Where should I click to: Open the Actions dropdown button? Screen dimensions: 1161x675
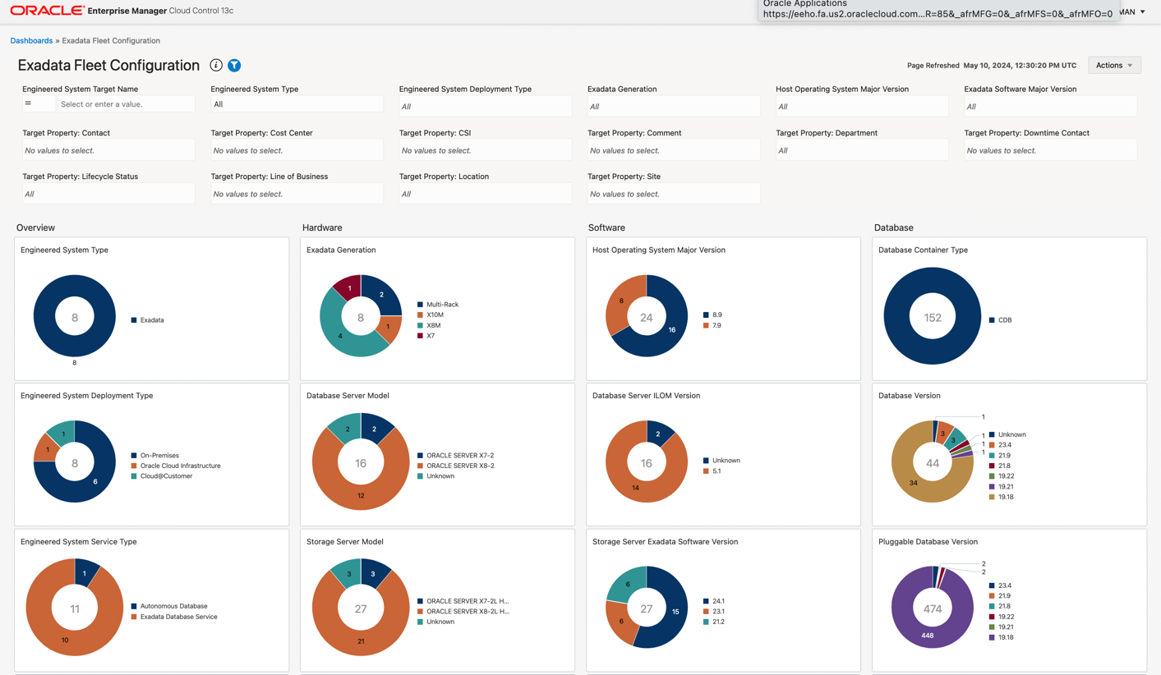[x=1114, y=65]
